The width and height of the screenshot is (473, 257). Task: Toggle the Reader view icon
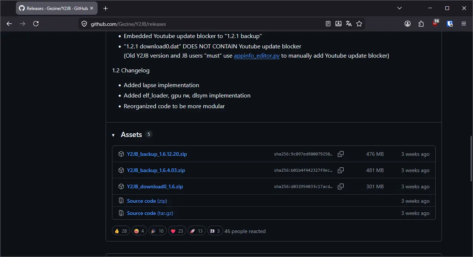pos(328,24)
